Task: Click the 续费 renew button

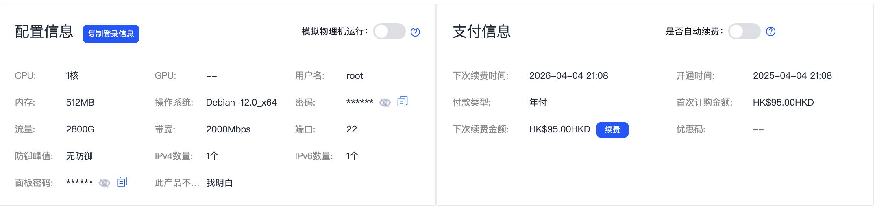Action: pos(612,129)
